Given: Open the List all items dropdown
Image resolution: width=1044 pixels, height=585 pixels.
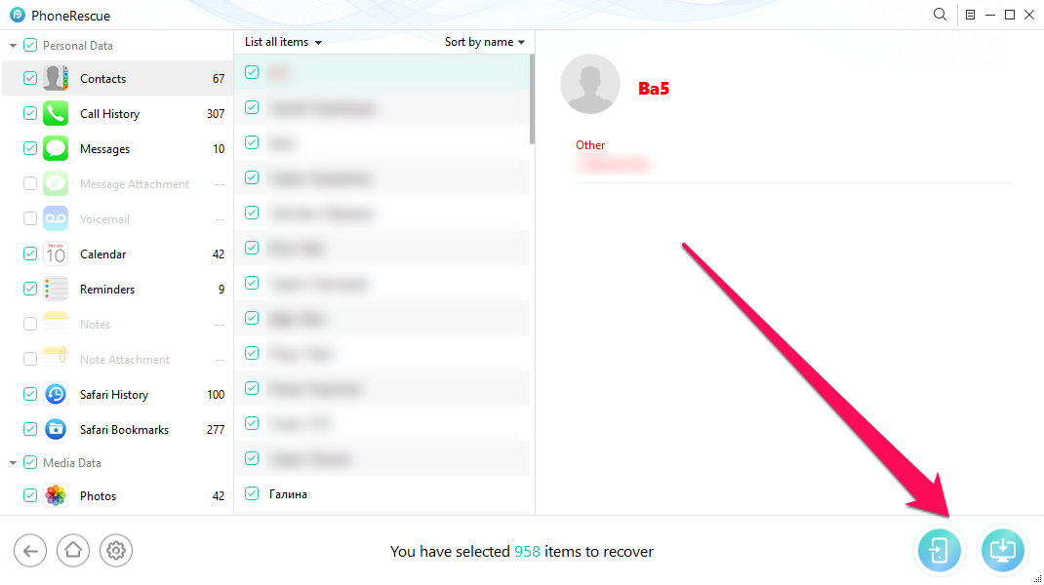Looking at the screenshot, I should pos(284,42).
